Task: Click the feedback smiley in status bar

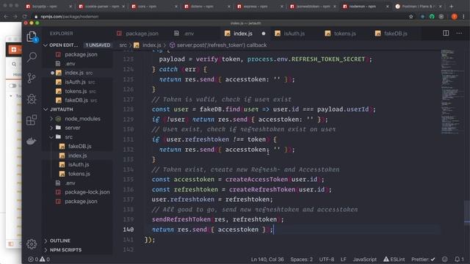Action: tap(445, 259)
